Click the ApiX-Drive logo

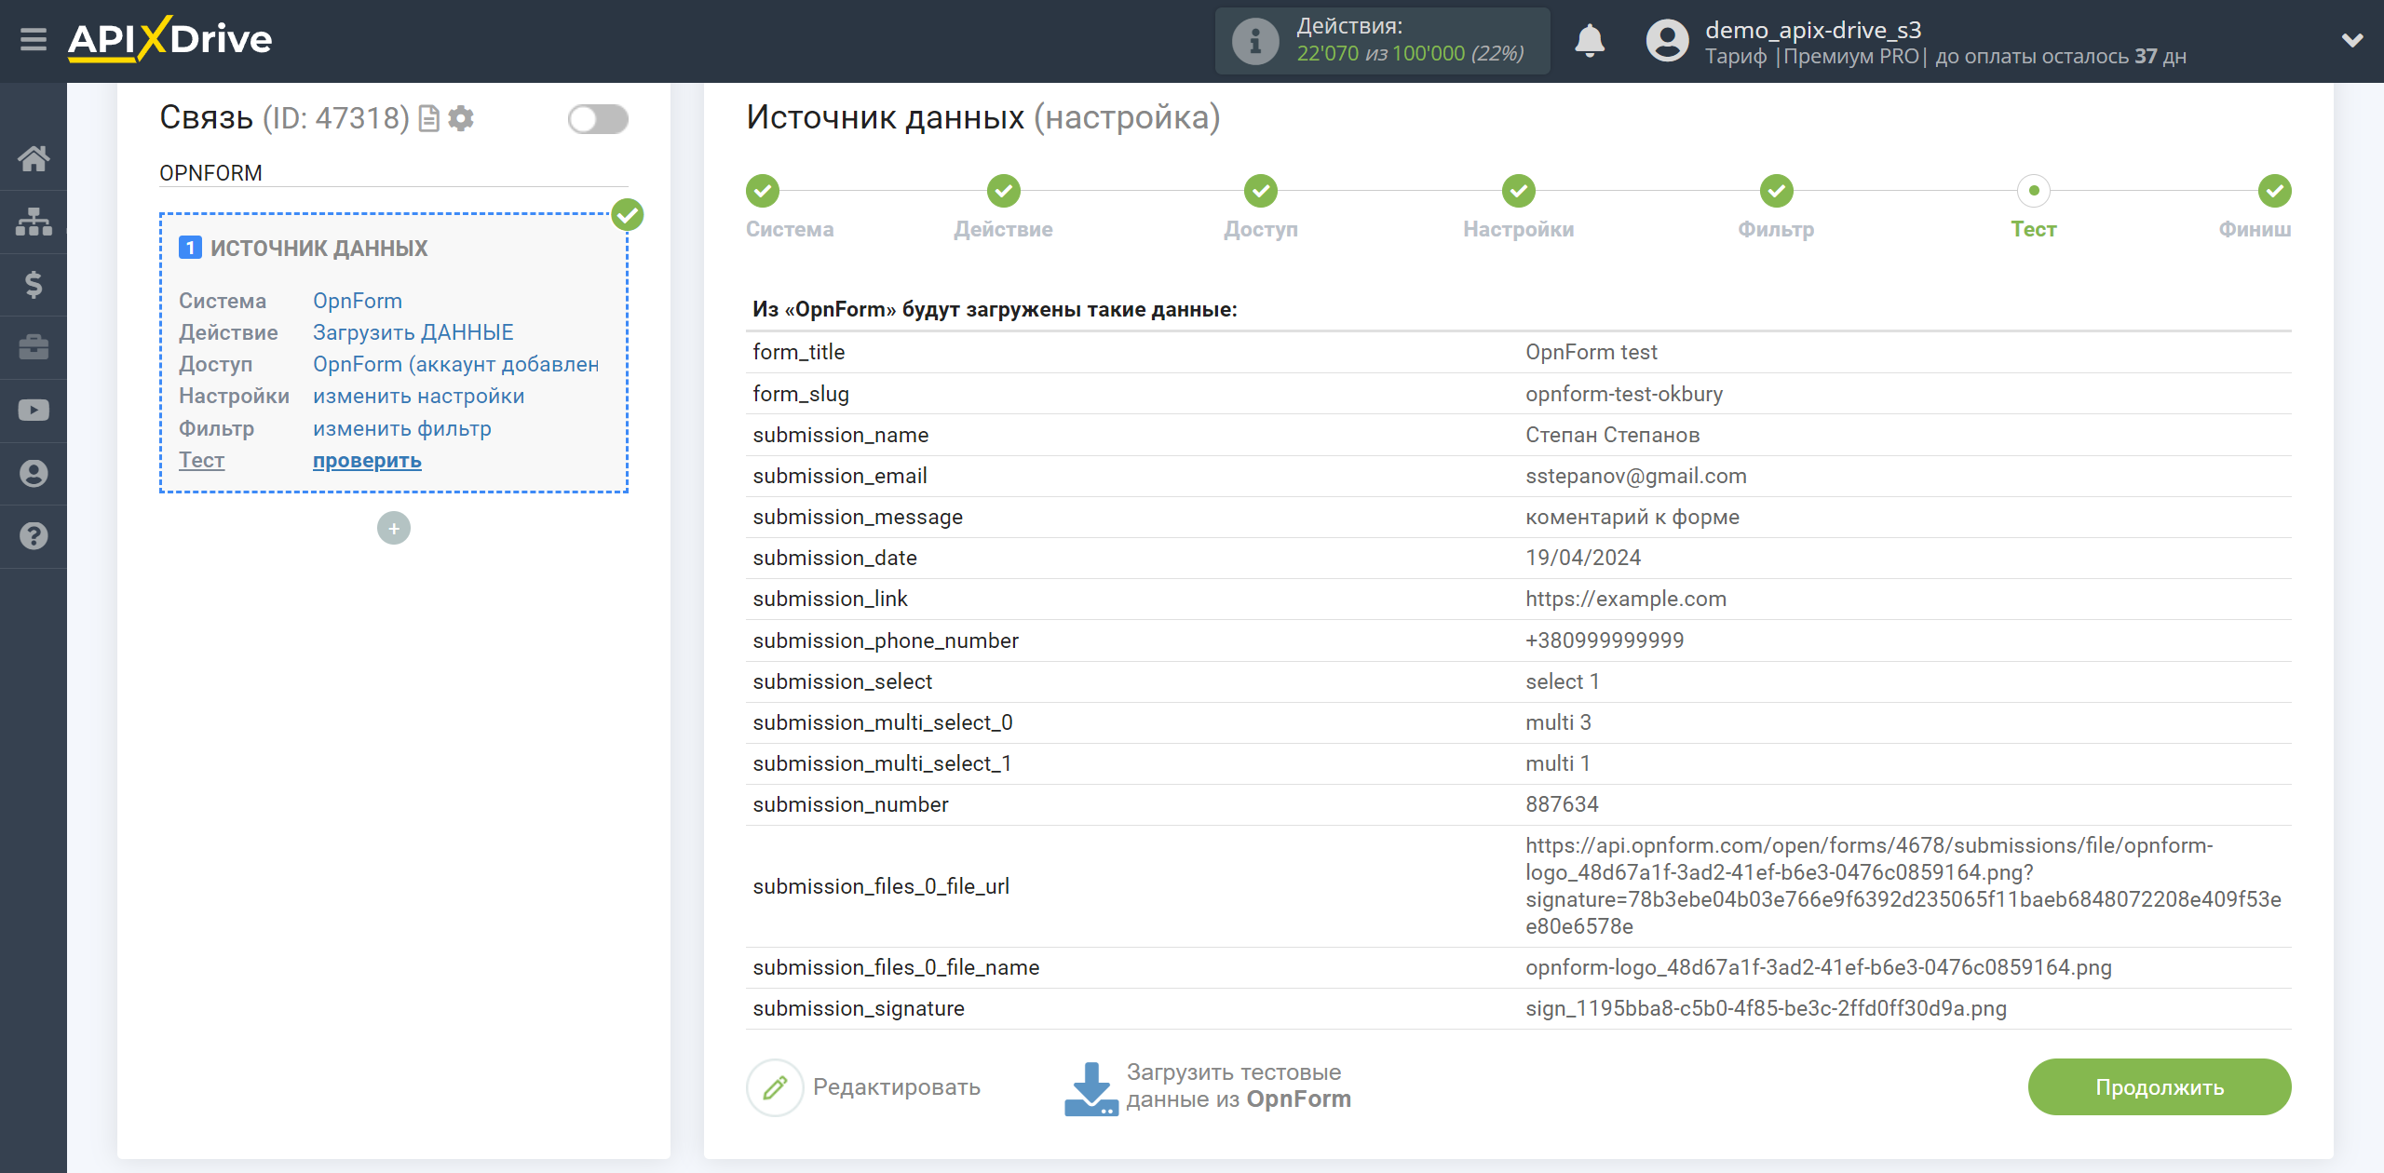coord(170,39)
